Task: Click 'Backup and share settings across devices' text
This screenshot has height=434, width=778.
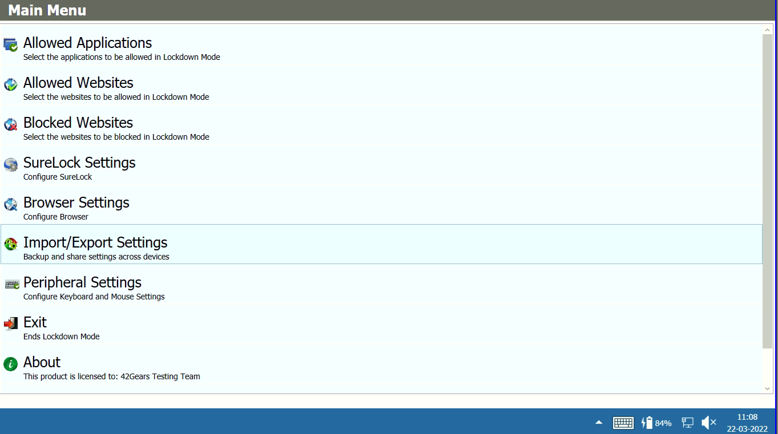Action: (x=96, y=257)
